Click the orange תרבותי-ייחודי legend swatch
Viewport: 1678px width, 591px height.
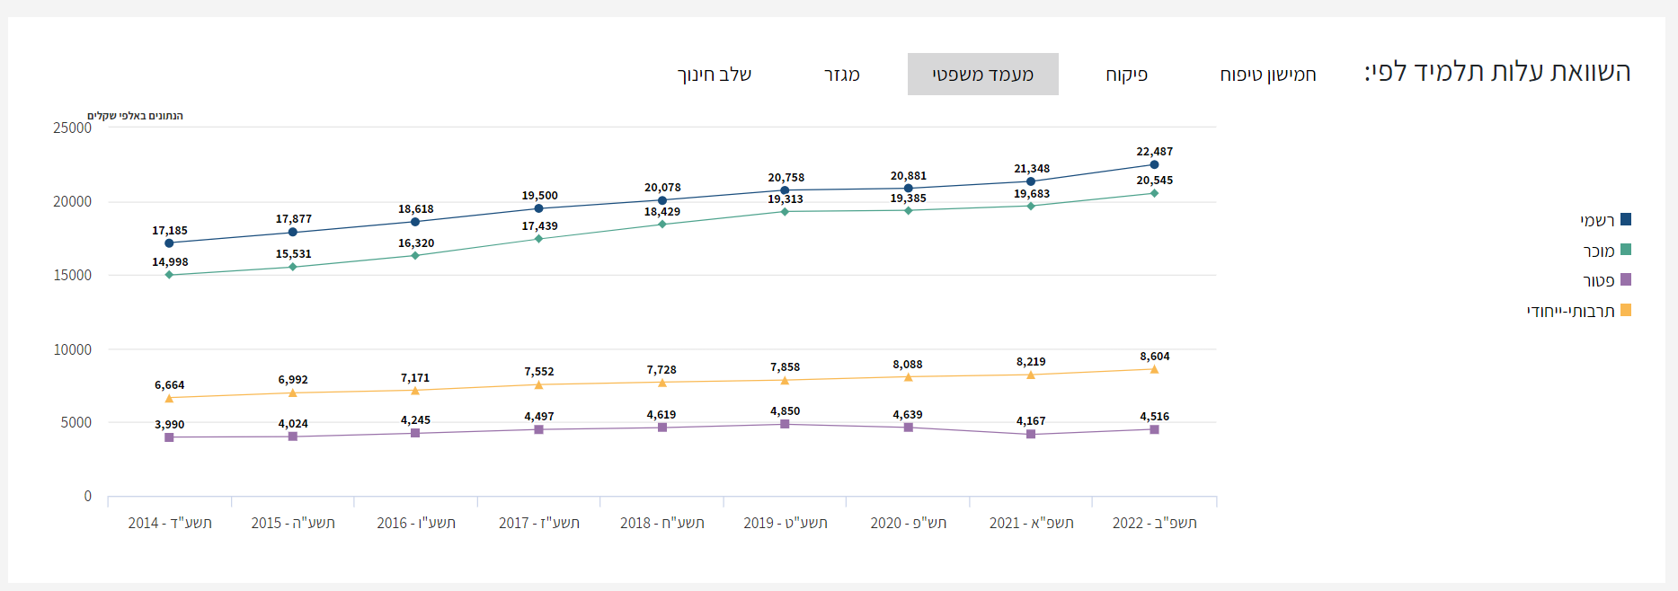[x=1625, y=311]
